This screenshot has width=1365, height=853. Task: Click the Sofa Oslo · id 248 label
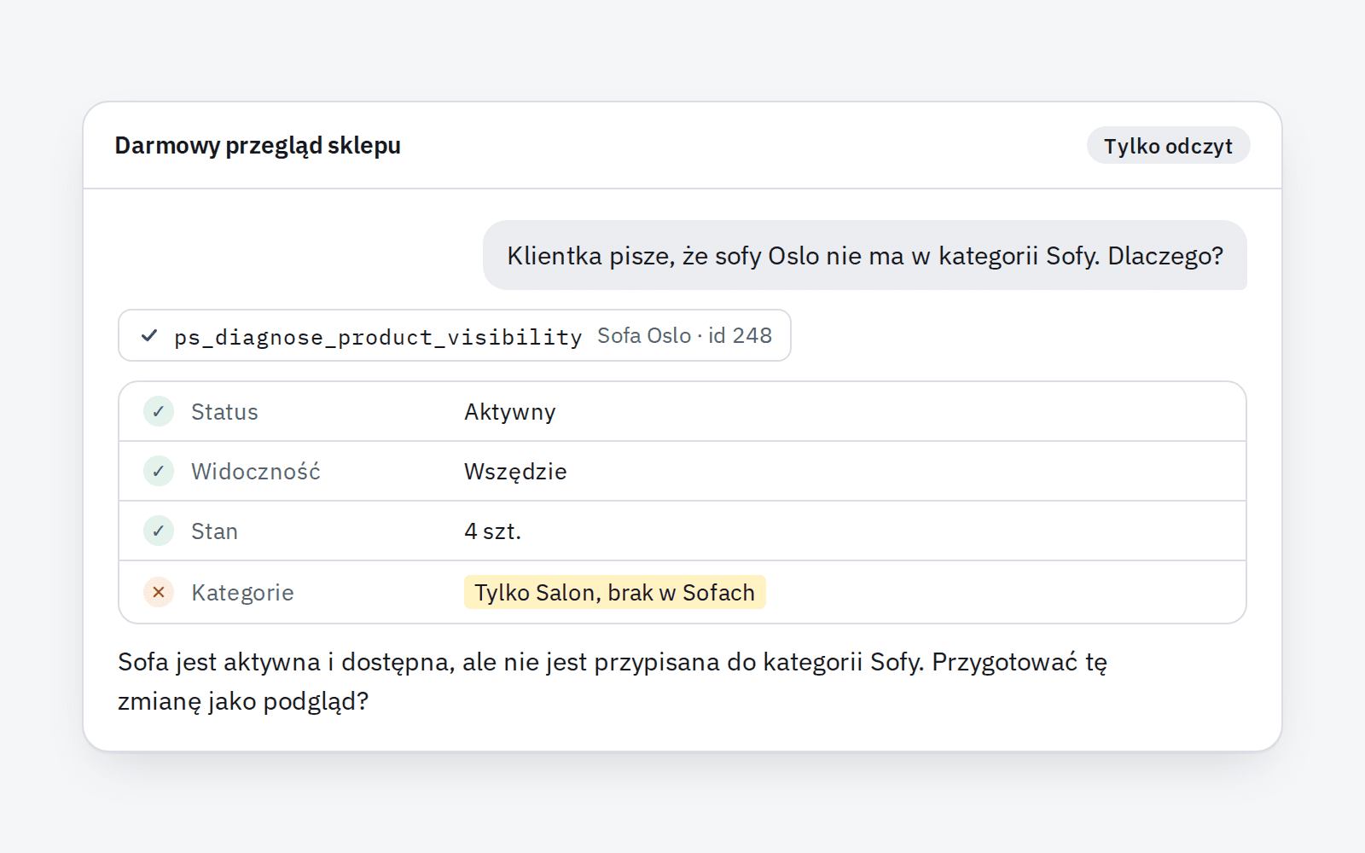pyautogui.click(x=684, y=335)
